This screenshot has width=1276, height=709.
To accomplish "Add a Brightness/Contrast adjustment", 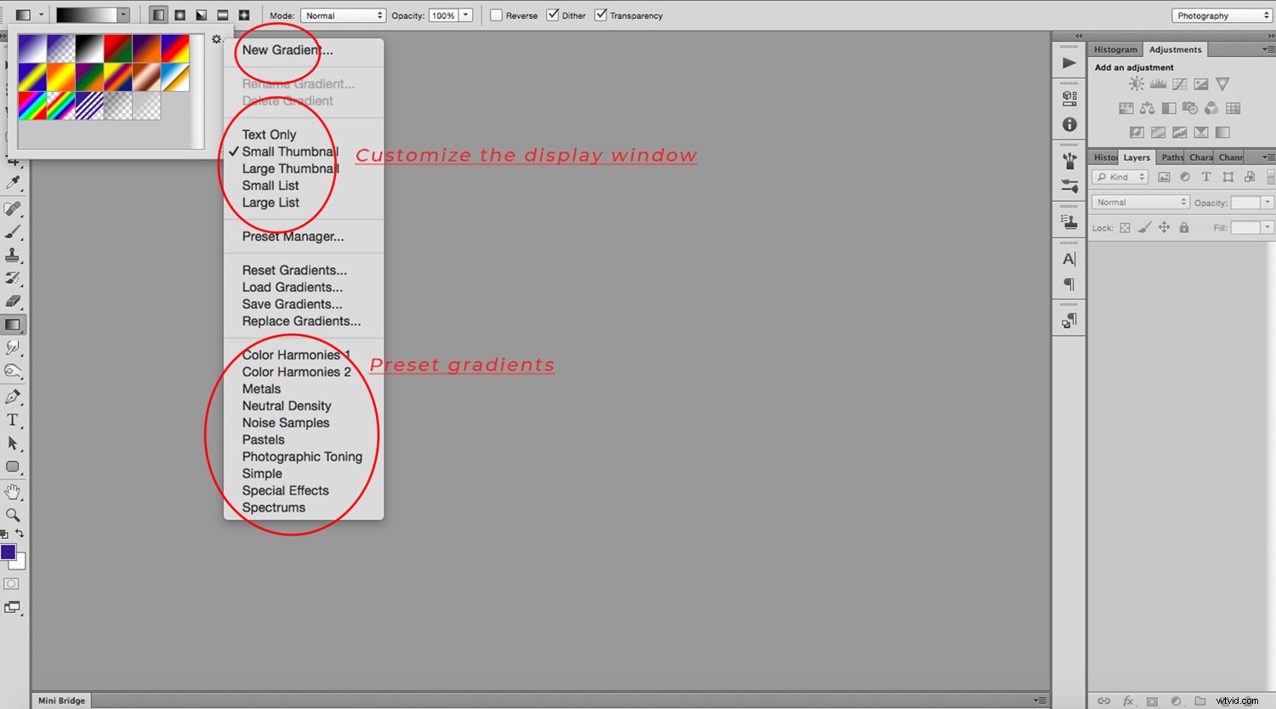I will click(1136, 83).
